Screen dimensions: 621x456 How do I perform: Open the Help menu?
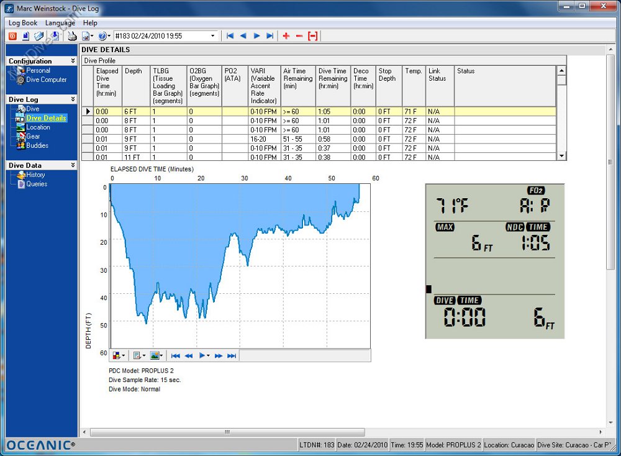90,23
